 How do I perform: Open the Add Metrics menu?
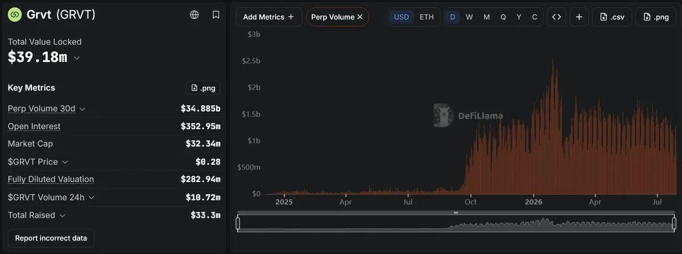click(x=268, y=17)
